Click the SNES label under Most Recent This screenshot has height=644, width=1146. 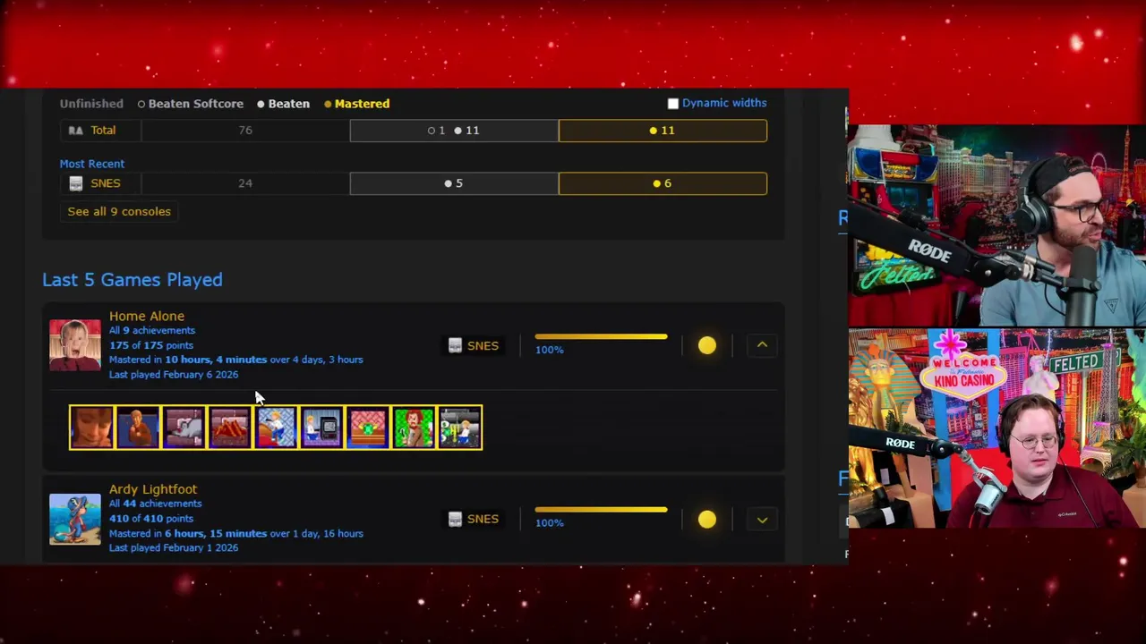click(x=106, y=183)
